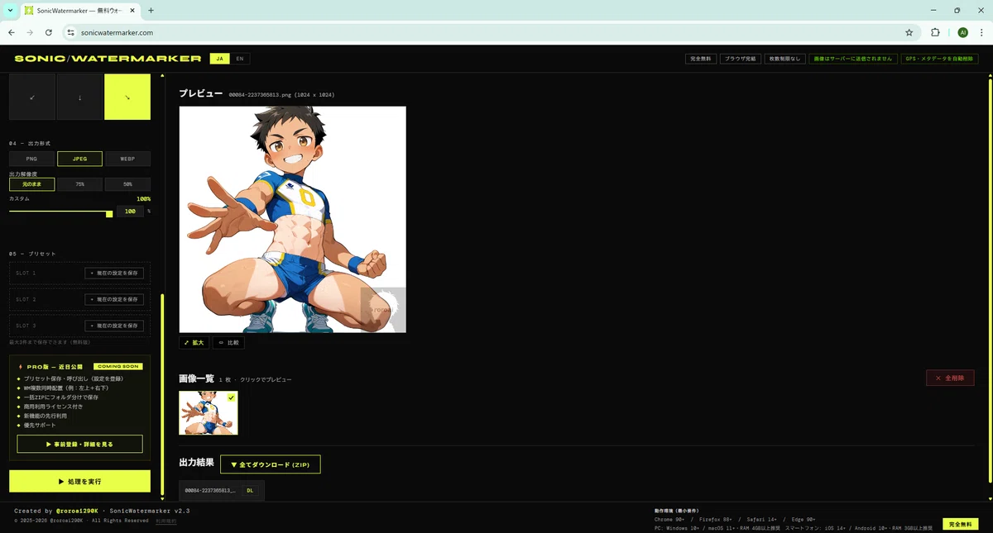Click the SONIC/WATERMARKER logo

(108, 59)
